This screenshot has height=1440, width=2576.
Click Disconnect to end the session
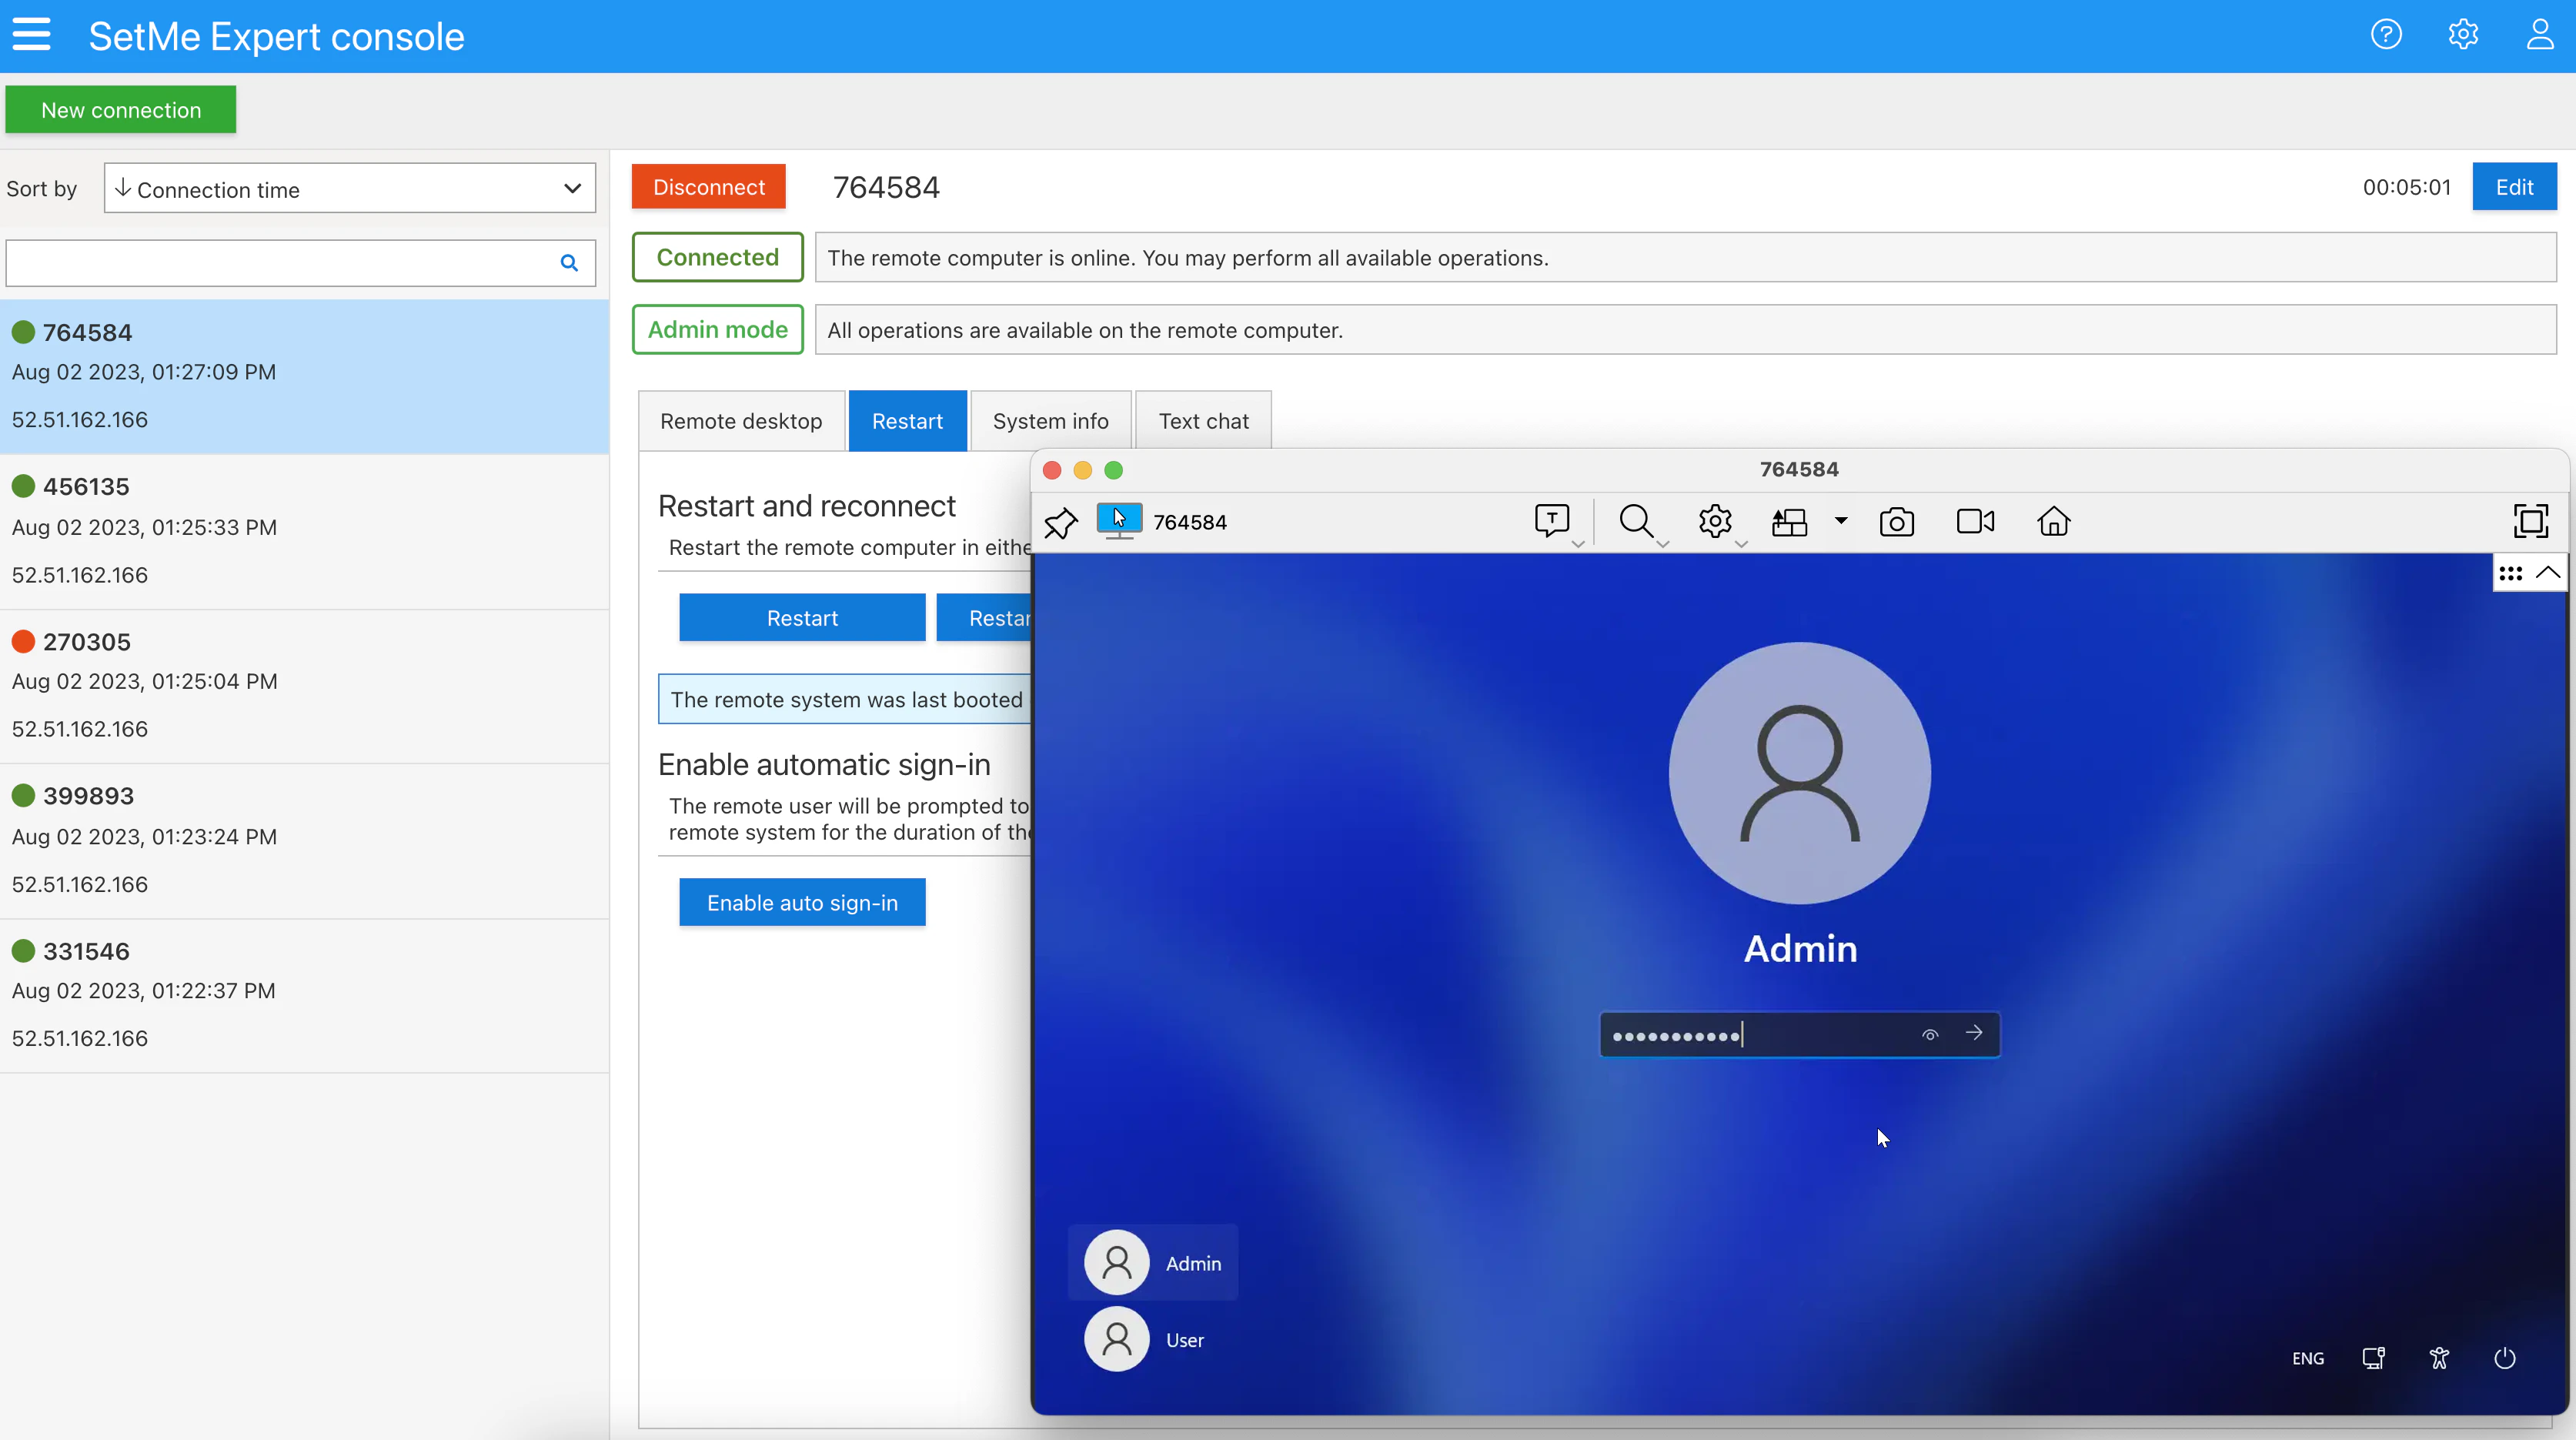(x=708, y=186)
